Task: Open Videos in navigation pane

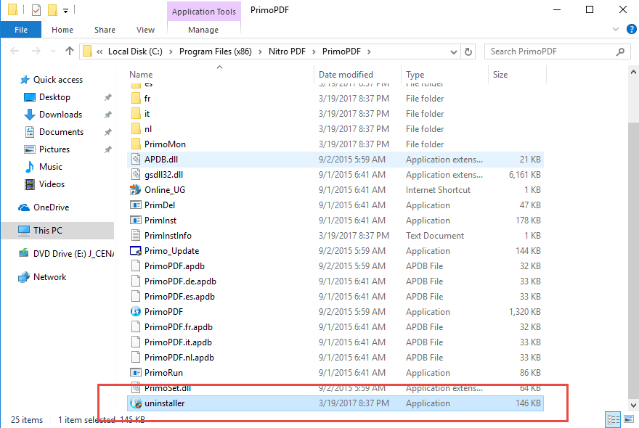Action: pos(52,184)
